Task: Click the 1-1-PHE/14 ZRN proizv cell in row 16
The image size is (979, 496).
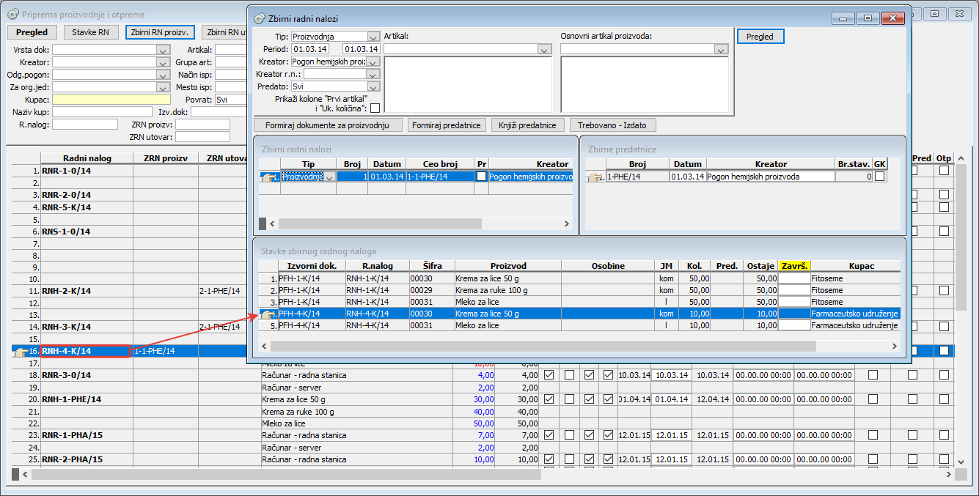Action: 166,352
